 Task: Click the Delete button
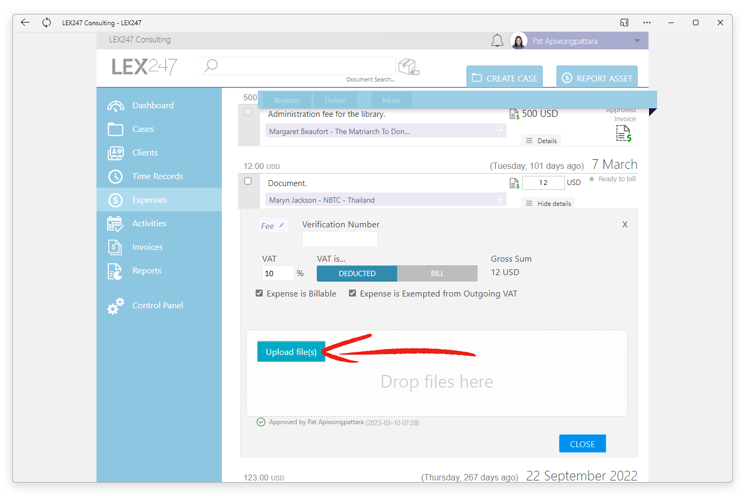tap(335, 100)
